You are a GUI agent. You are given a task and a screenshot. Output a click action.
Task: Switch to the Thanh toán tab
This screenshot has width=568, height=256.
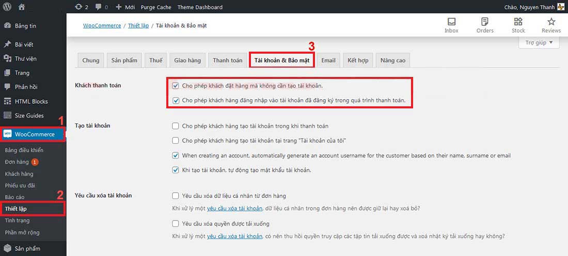click(228, 60)
